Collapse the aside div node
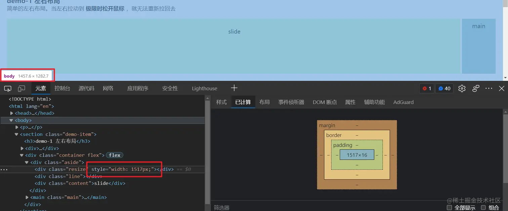Screen dimensions: 508x211 pyautogui.click(x=27, y=162)
